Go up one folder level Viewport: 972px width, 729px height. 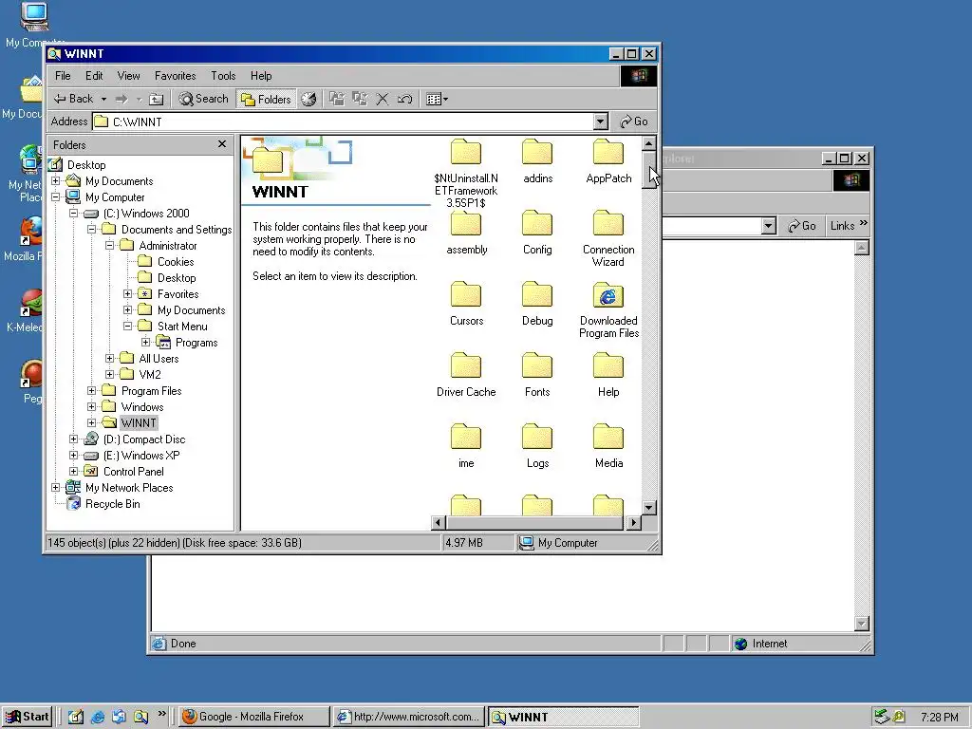pos(157,99)
